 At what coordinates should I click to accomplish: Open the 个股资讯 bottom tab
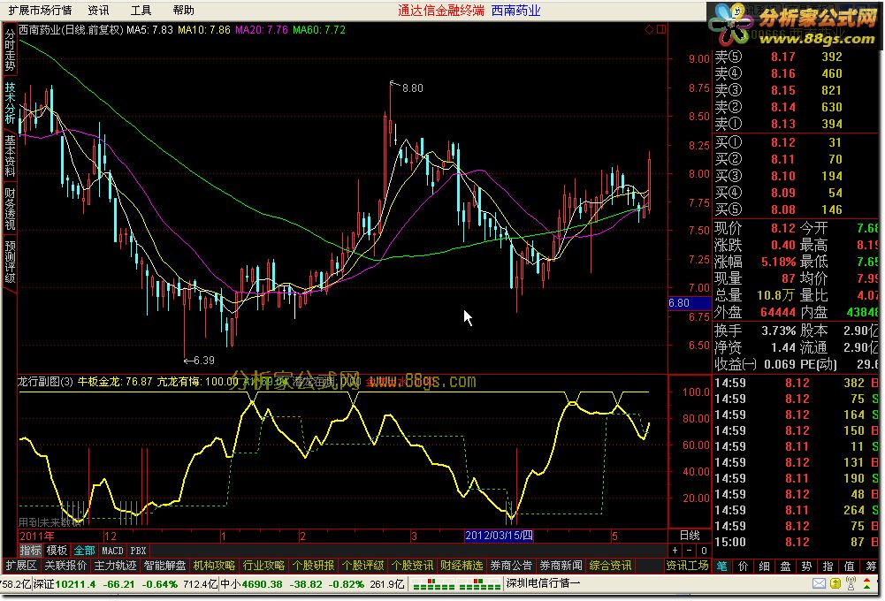tap(412, 566)
